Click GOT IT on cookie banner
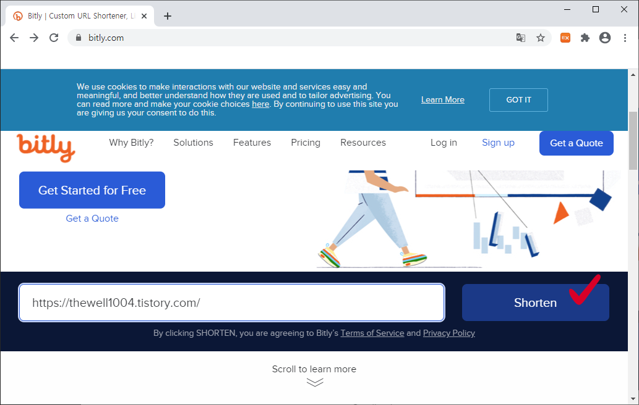This screenshot has height=405, width=639. pos(518,100)
